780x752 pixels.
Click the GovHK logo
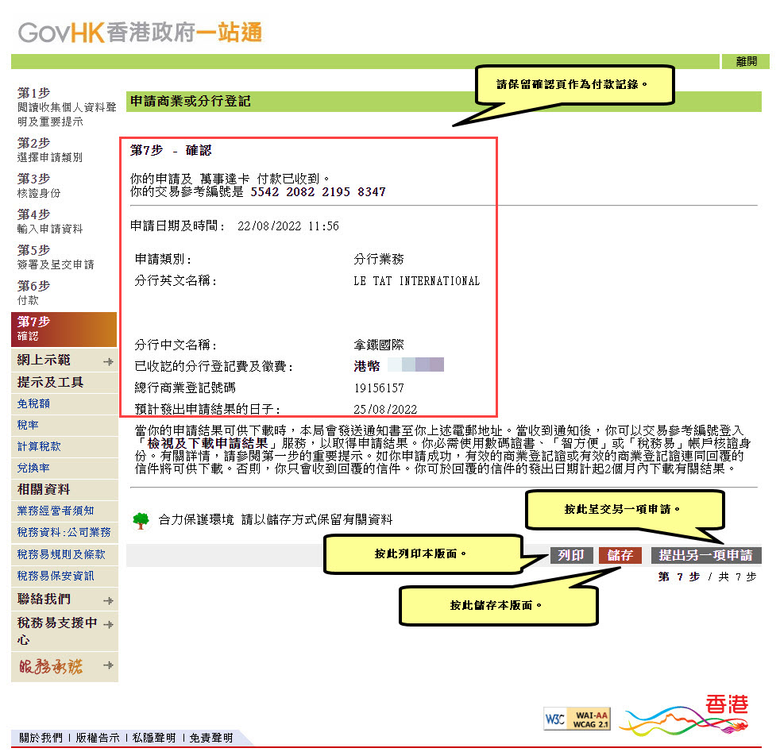(x=140, y=33)
